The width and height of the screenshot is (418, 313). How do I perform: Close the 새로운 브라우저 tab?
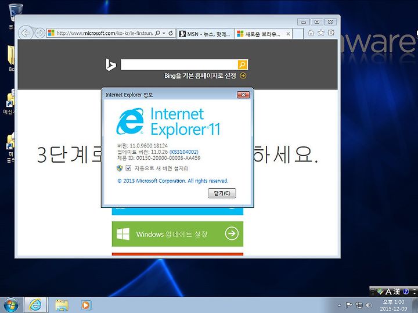pyautogui.click(x=288, y=34)
